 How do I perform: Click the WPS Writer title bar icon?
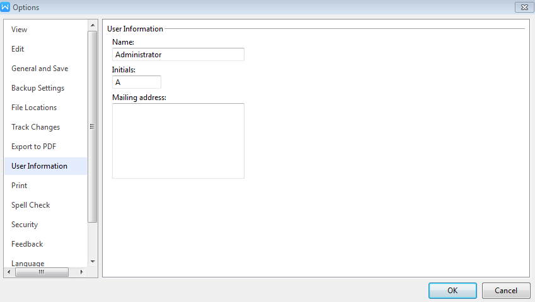(x=5, y=7)
